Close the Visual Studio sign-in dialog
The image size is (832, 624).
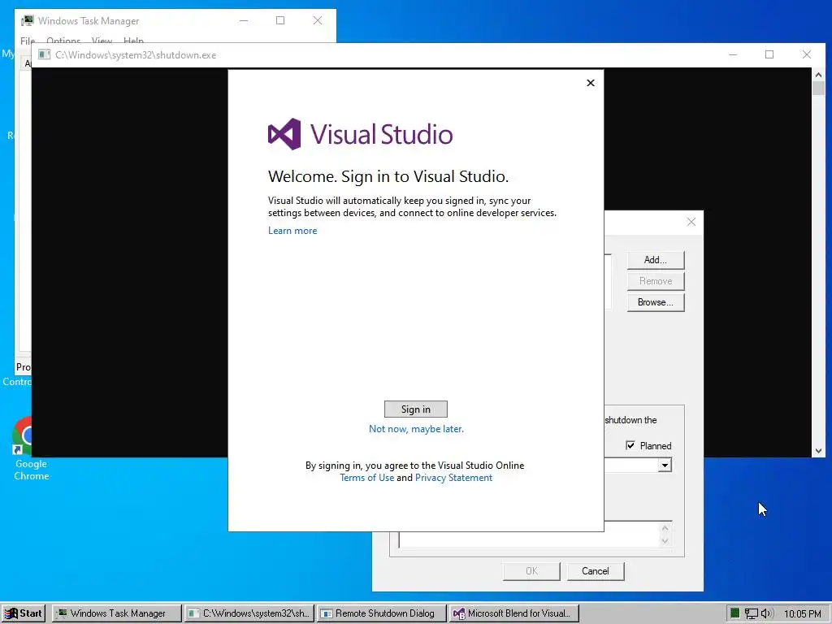click(x=591, y=83)
